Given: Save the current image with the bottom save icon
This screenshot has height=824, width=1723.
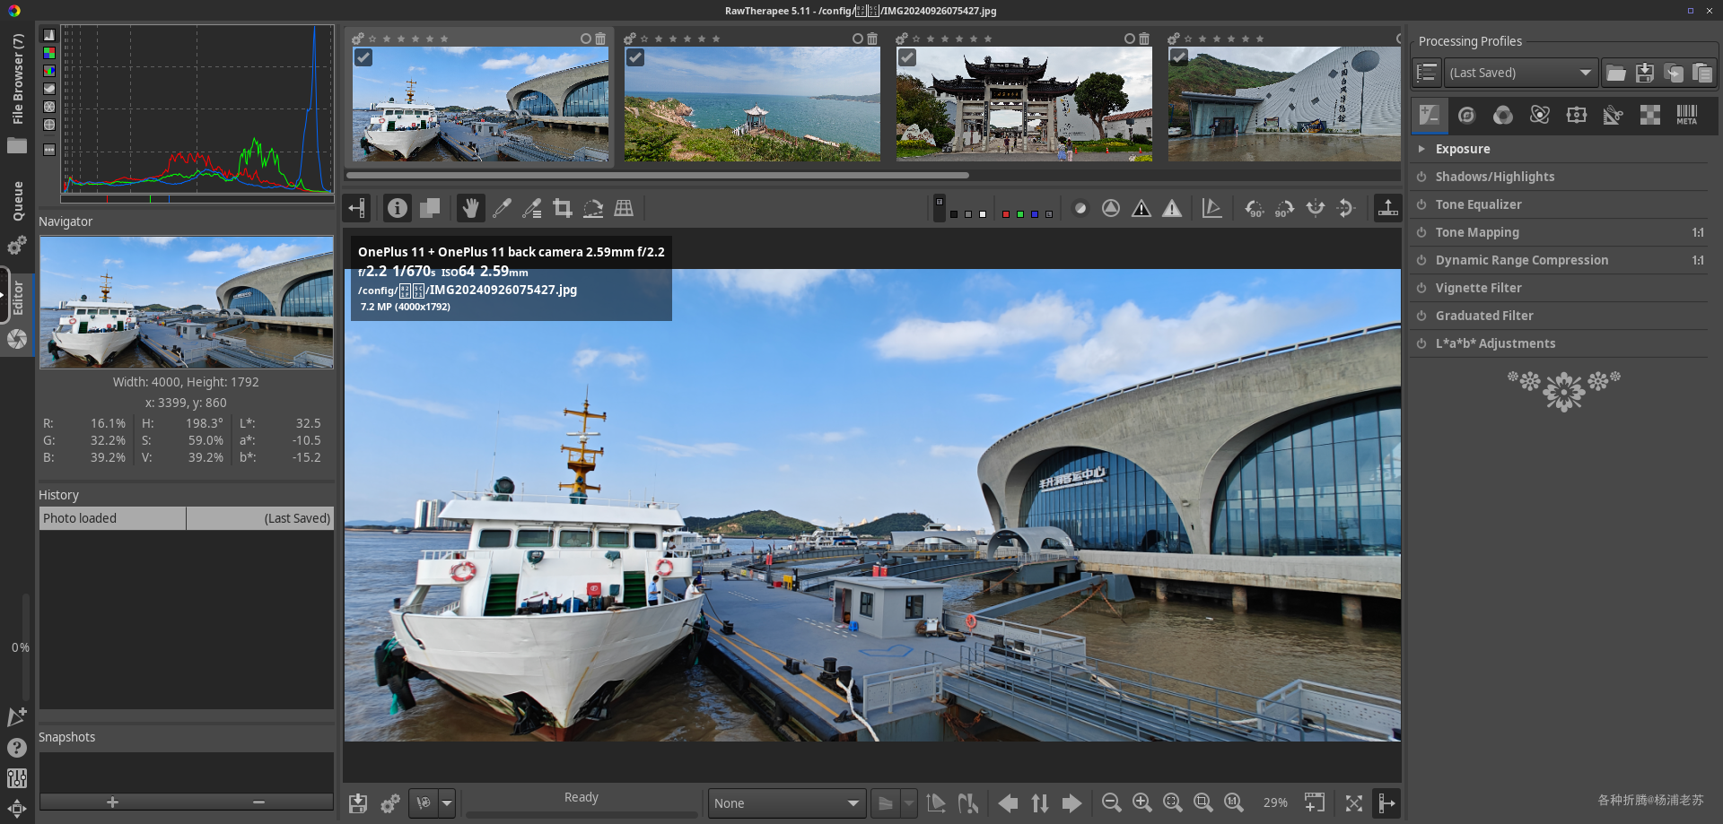Looking at the screenshot, I should [358, 802].
